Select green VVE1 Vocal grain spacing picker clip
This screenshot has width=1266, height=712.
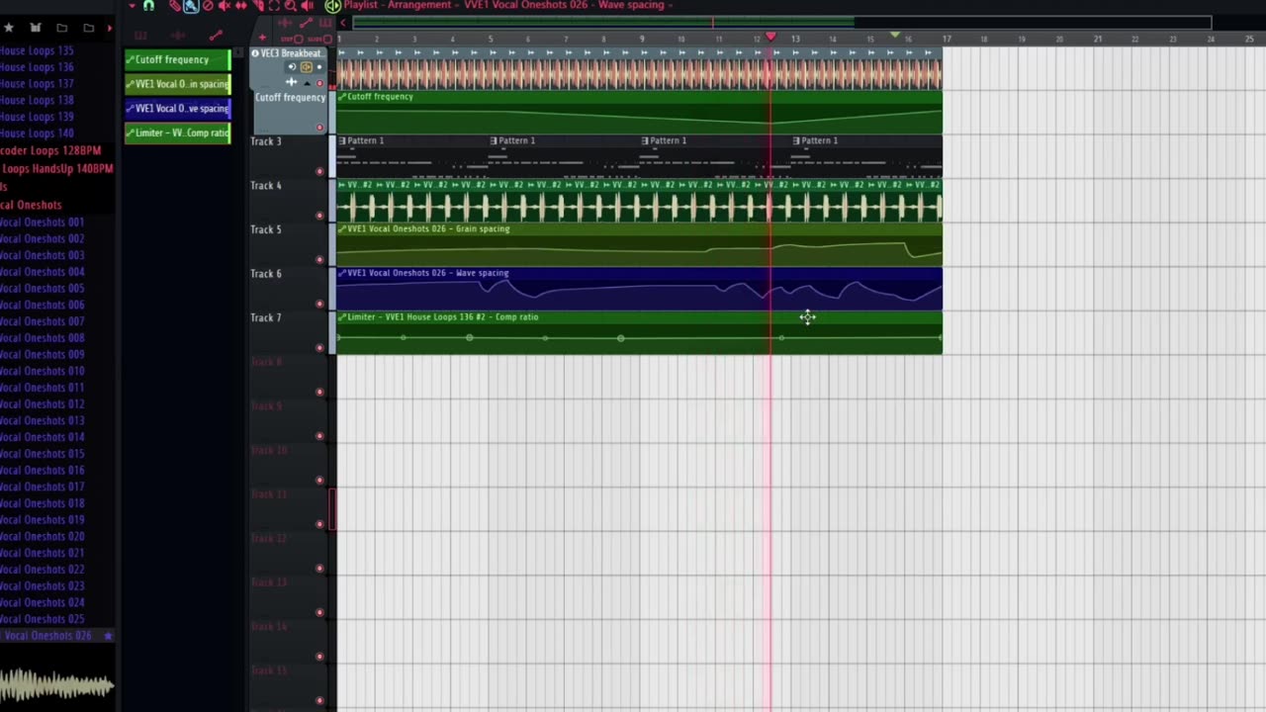click(177, 84)
